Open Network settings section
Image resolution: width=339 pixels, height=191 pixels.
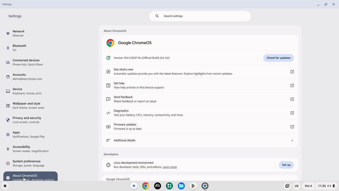point(31,33)
